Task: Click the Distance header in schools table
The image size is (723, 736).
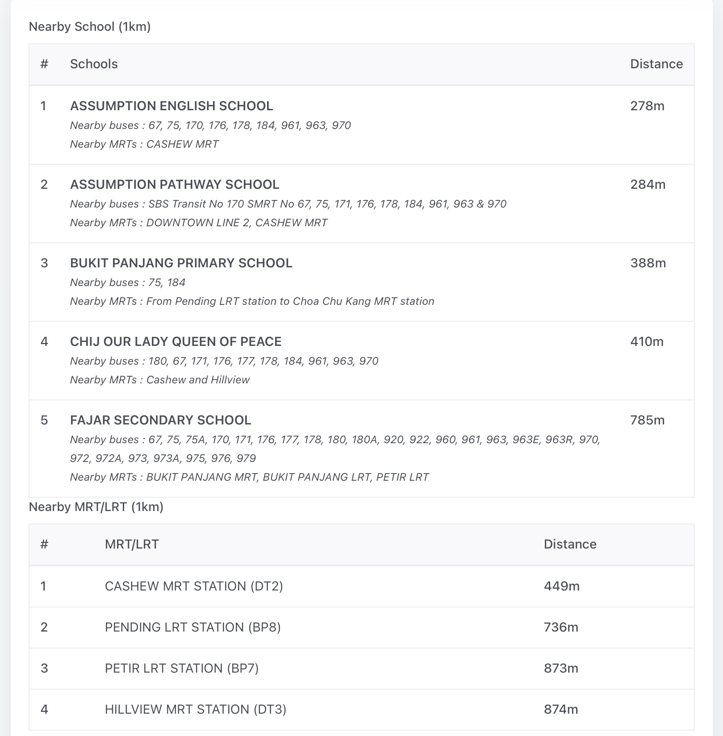Action: 656,64
